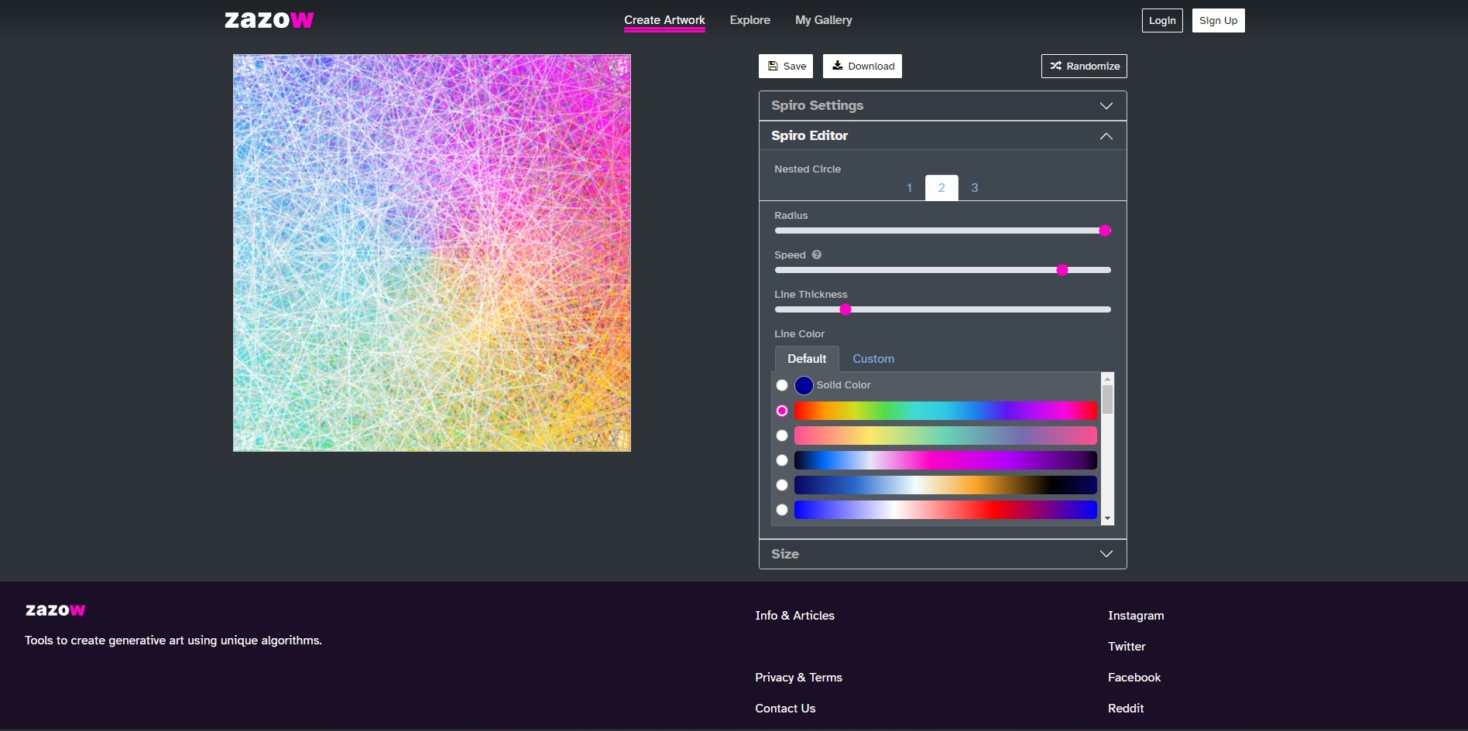Open the dark blue solid color swatch
This screenshot has height=731, width=1468.
[804, 385]
